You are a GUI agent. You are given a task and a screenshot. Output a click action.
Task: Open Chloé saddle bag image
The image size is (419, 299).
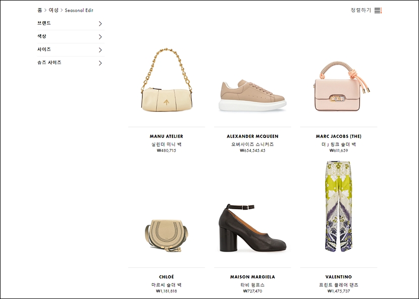(x=167, y=235)
